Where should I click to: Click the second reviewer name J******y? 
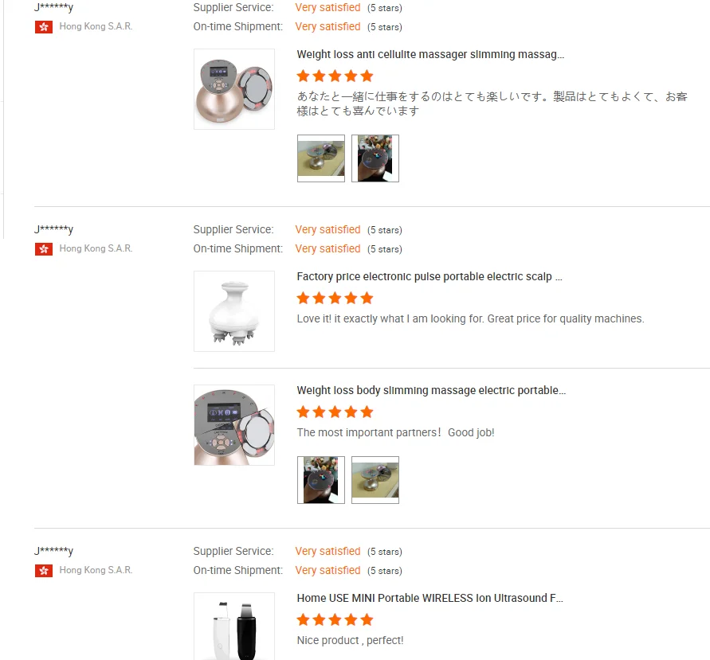pos(54,229)
